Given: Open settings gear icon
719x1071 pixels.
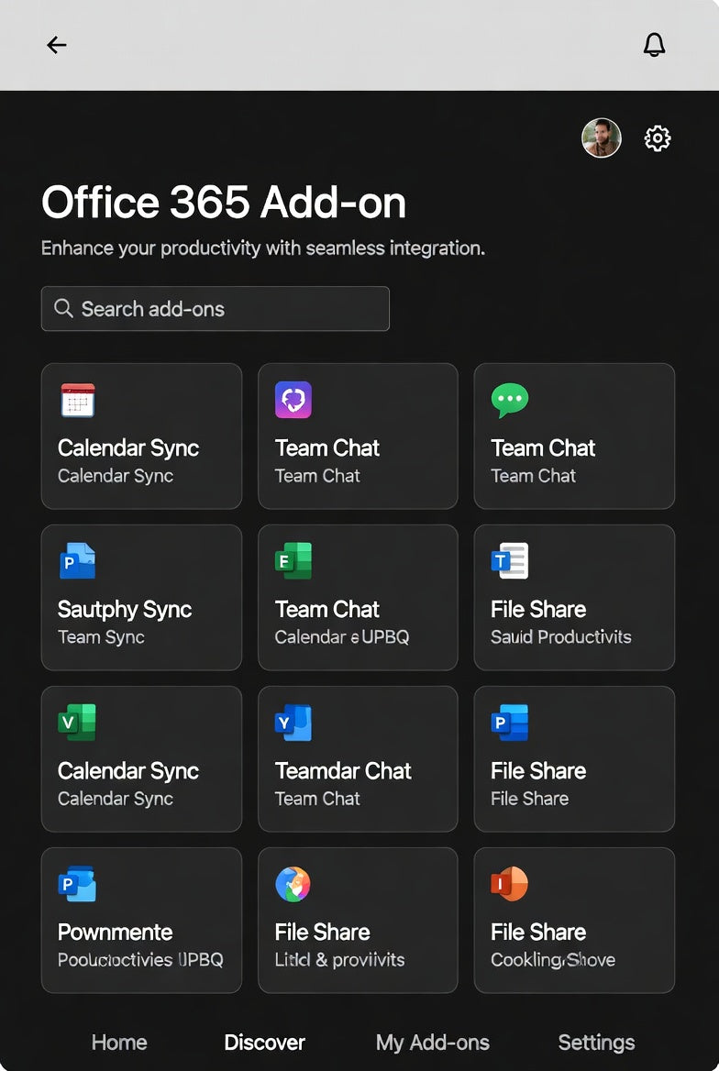Looking at the screenshot, I should point(658,138).
